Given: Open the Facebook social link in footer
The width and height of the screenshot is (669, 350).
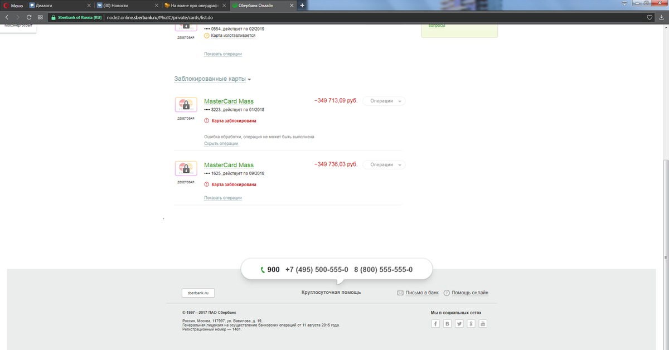Looking at the screenshot, I should tap(436, 324).
